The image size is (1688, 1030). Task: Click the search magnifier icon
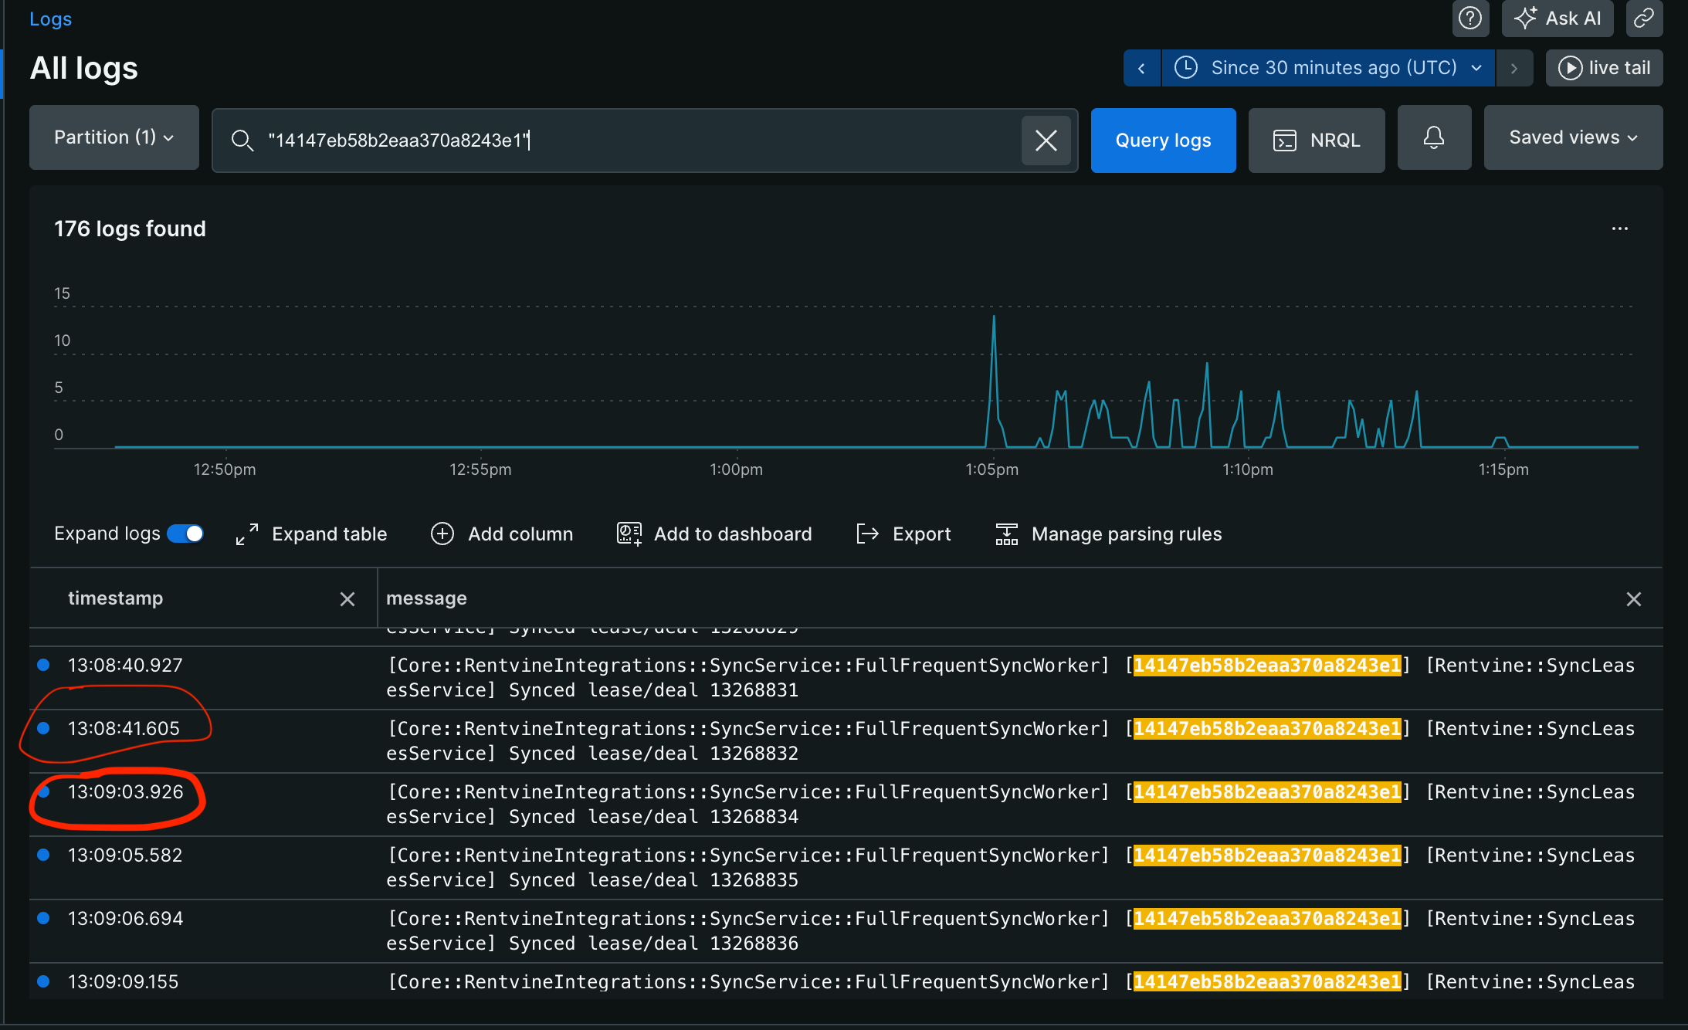(242, 141)
